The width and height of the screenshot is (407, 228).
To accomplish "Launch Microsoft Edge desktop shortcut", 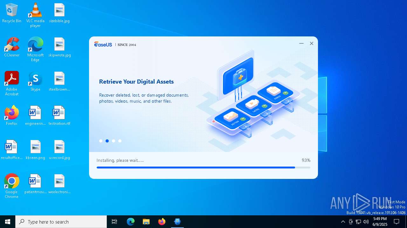I will coord(35,49).
